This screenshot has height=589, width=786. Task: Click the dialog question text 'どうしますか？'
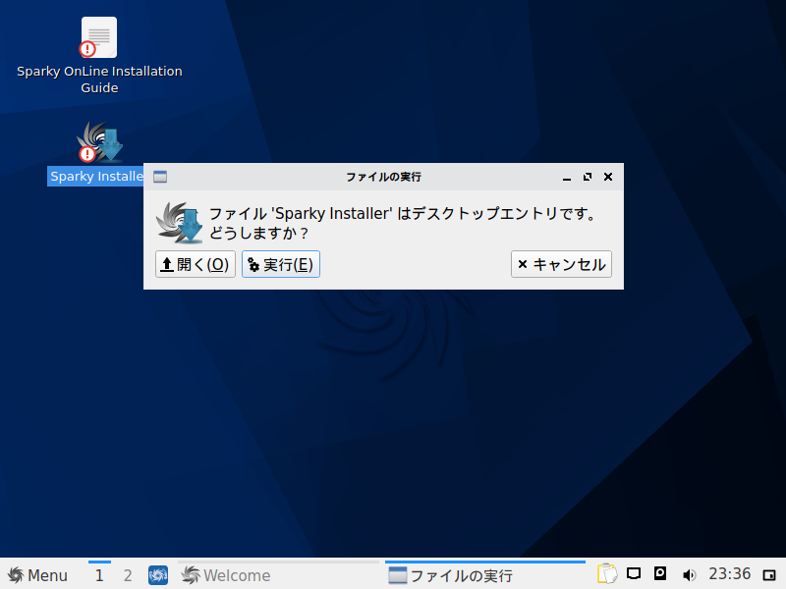click(x=258, y=233)
